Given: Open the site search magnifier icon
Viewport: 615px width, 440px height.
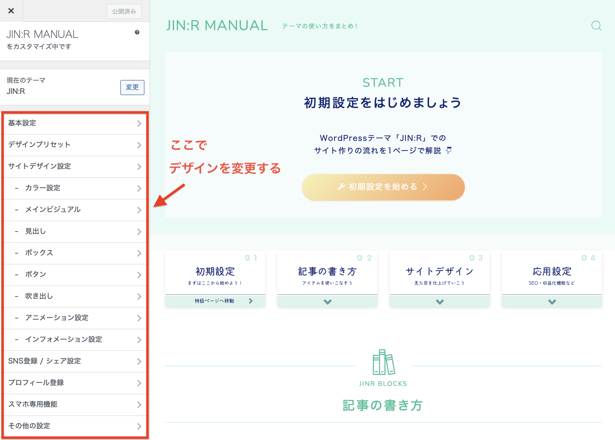Looking at the screenshot, I should coord(596,26).
